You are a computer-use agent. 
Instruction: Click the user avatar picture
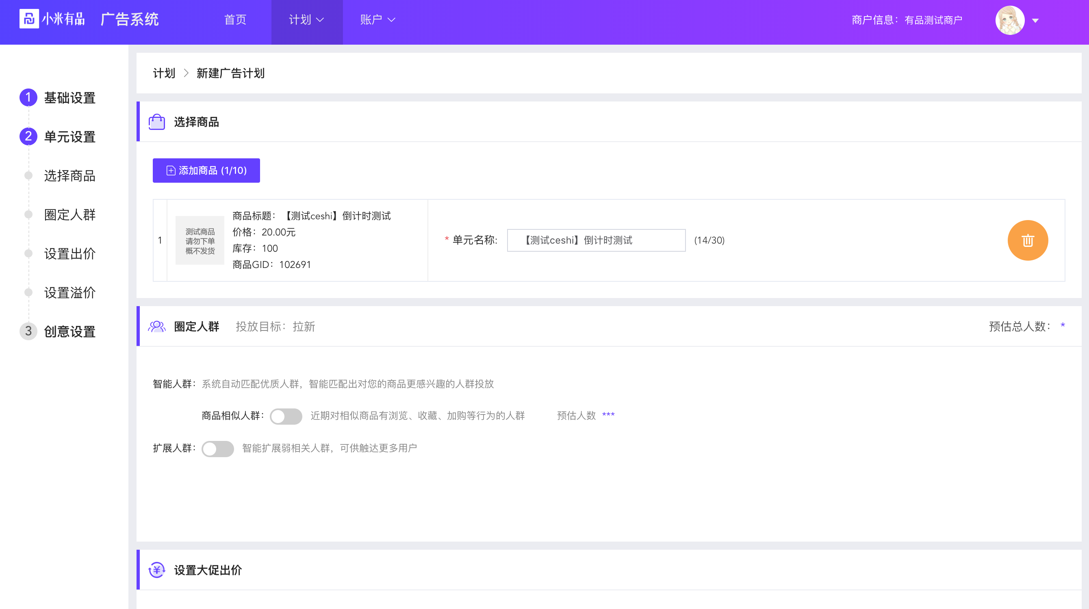coord(1010,20)
